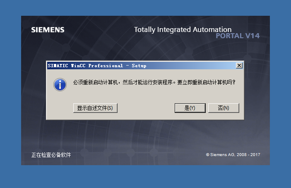Click the Totally Integrated Automation heading
Screen dimensions: 291x188
183,29
